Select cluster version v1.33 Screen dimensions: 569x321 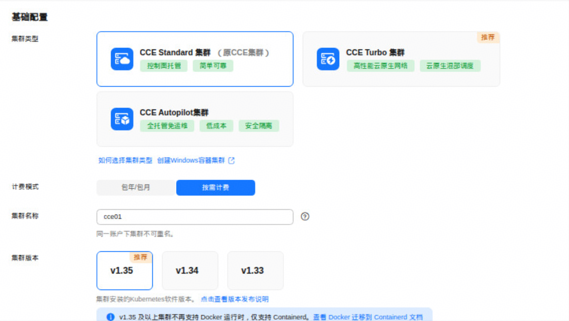point(256,271)
